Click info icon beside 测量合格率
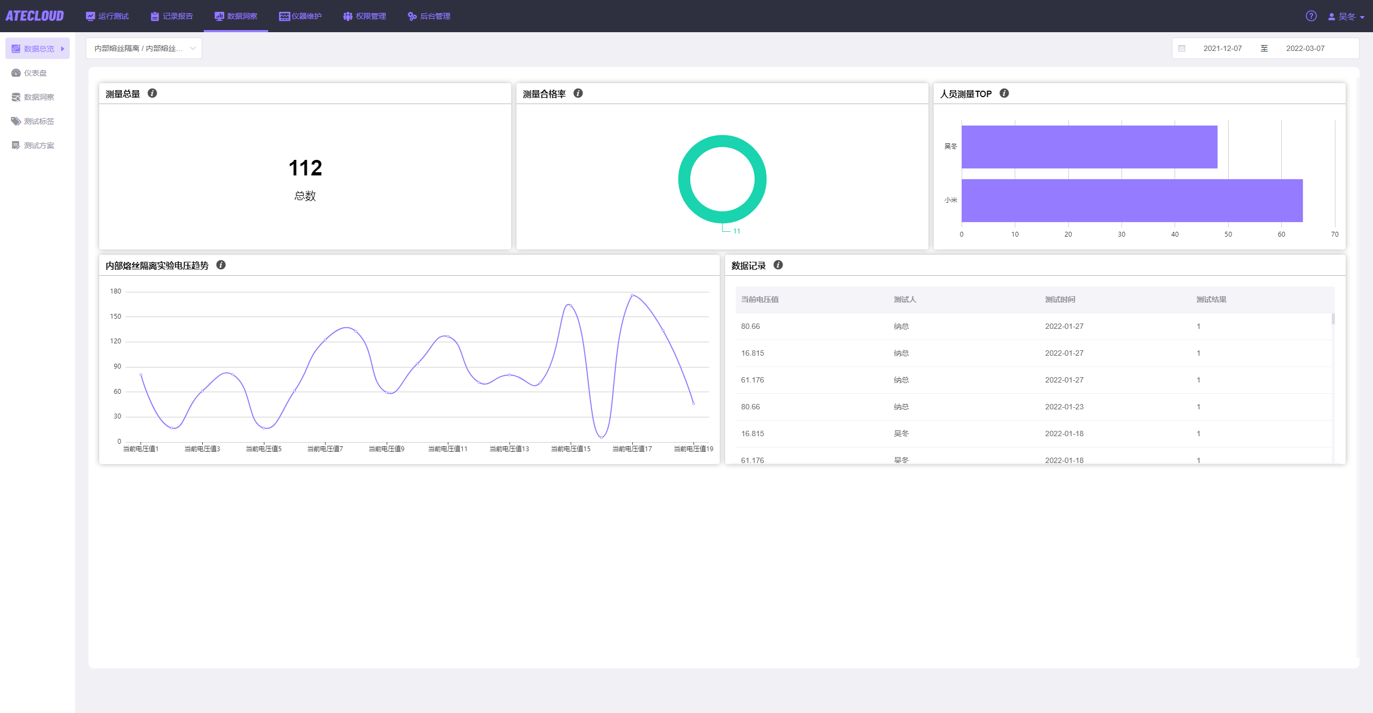Screen dimensions: 1373x713 coord(578,93)
